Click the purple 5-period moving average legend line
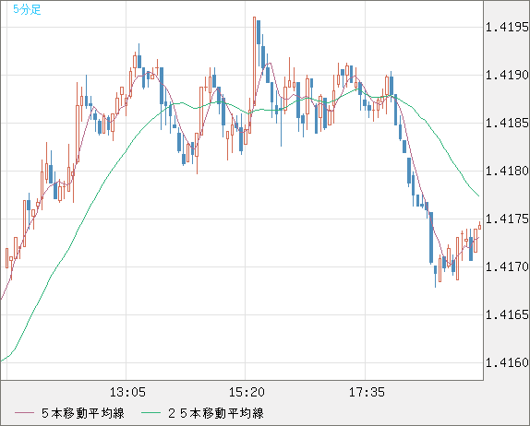Viewport: 530px width, 426px height. click(x=24, y=413)
